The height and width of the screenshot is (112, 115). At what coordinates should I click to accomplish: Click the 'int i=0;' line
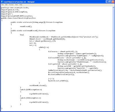(x=33, y=43)
